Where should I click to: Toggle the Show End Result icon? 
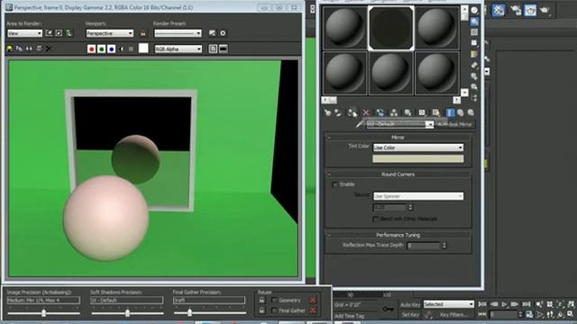click(450, 112)
